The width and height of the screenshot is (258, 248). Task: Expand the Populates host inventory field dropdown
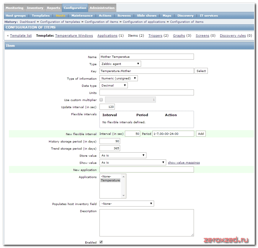(127, 204)
